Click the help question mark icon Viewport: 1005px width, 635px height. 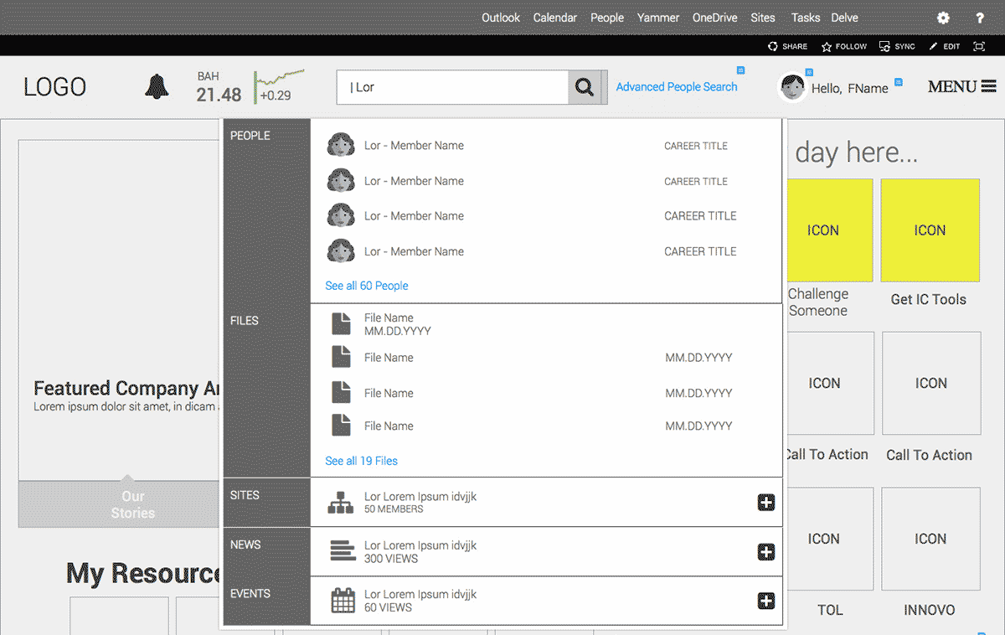pyautogui.click(x=980, y=18)
